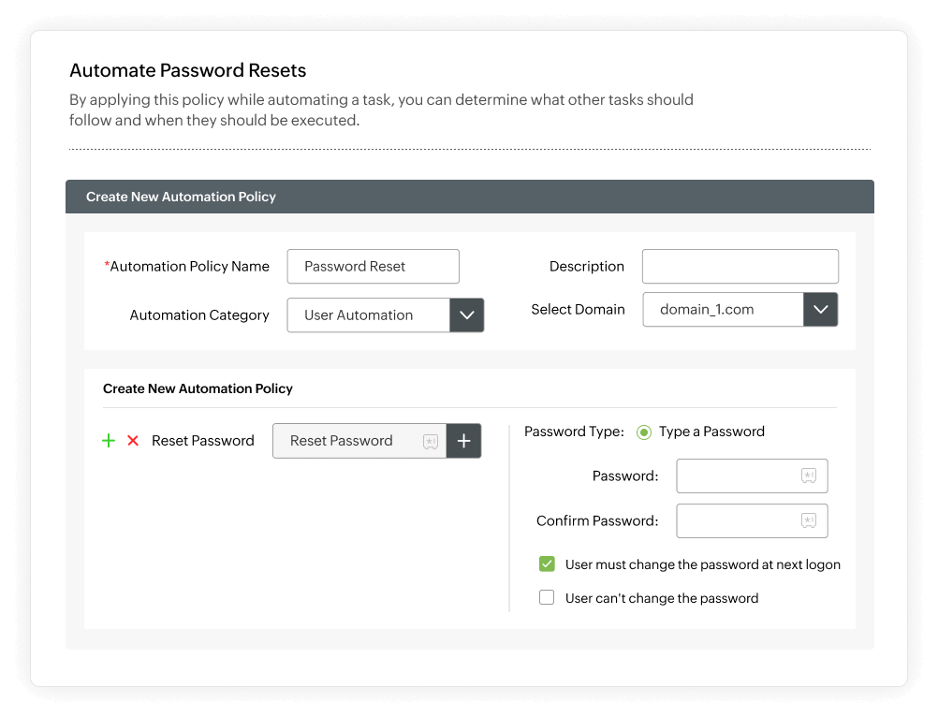This screenshot has width=938, height=717.
Task: Click inside the Automation Policy Name field
Action: [x=373, y=266]
